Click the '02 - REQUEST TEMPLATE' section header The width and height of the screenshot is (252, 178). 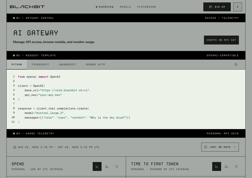tap(34, 55)
